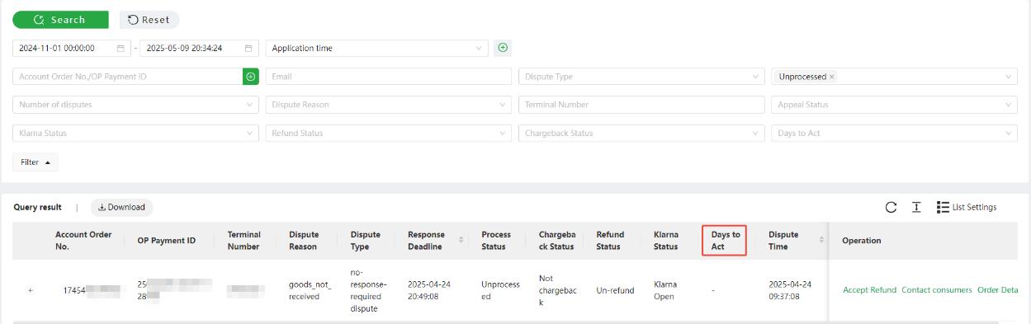Click the refresh icon above the table

point(891,207)
